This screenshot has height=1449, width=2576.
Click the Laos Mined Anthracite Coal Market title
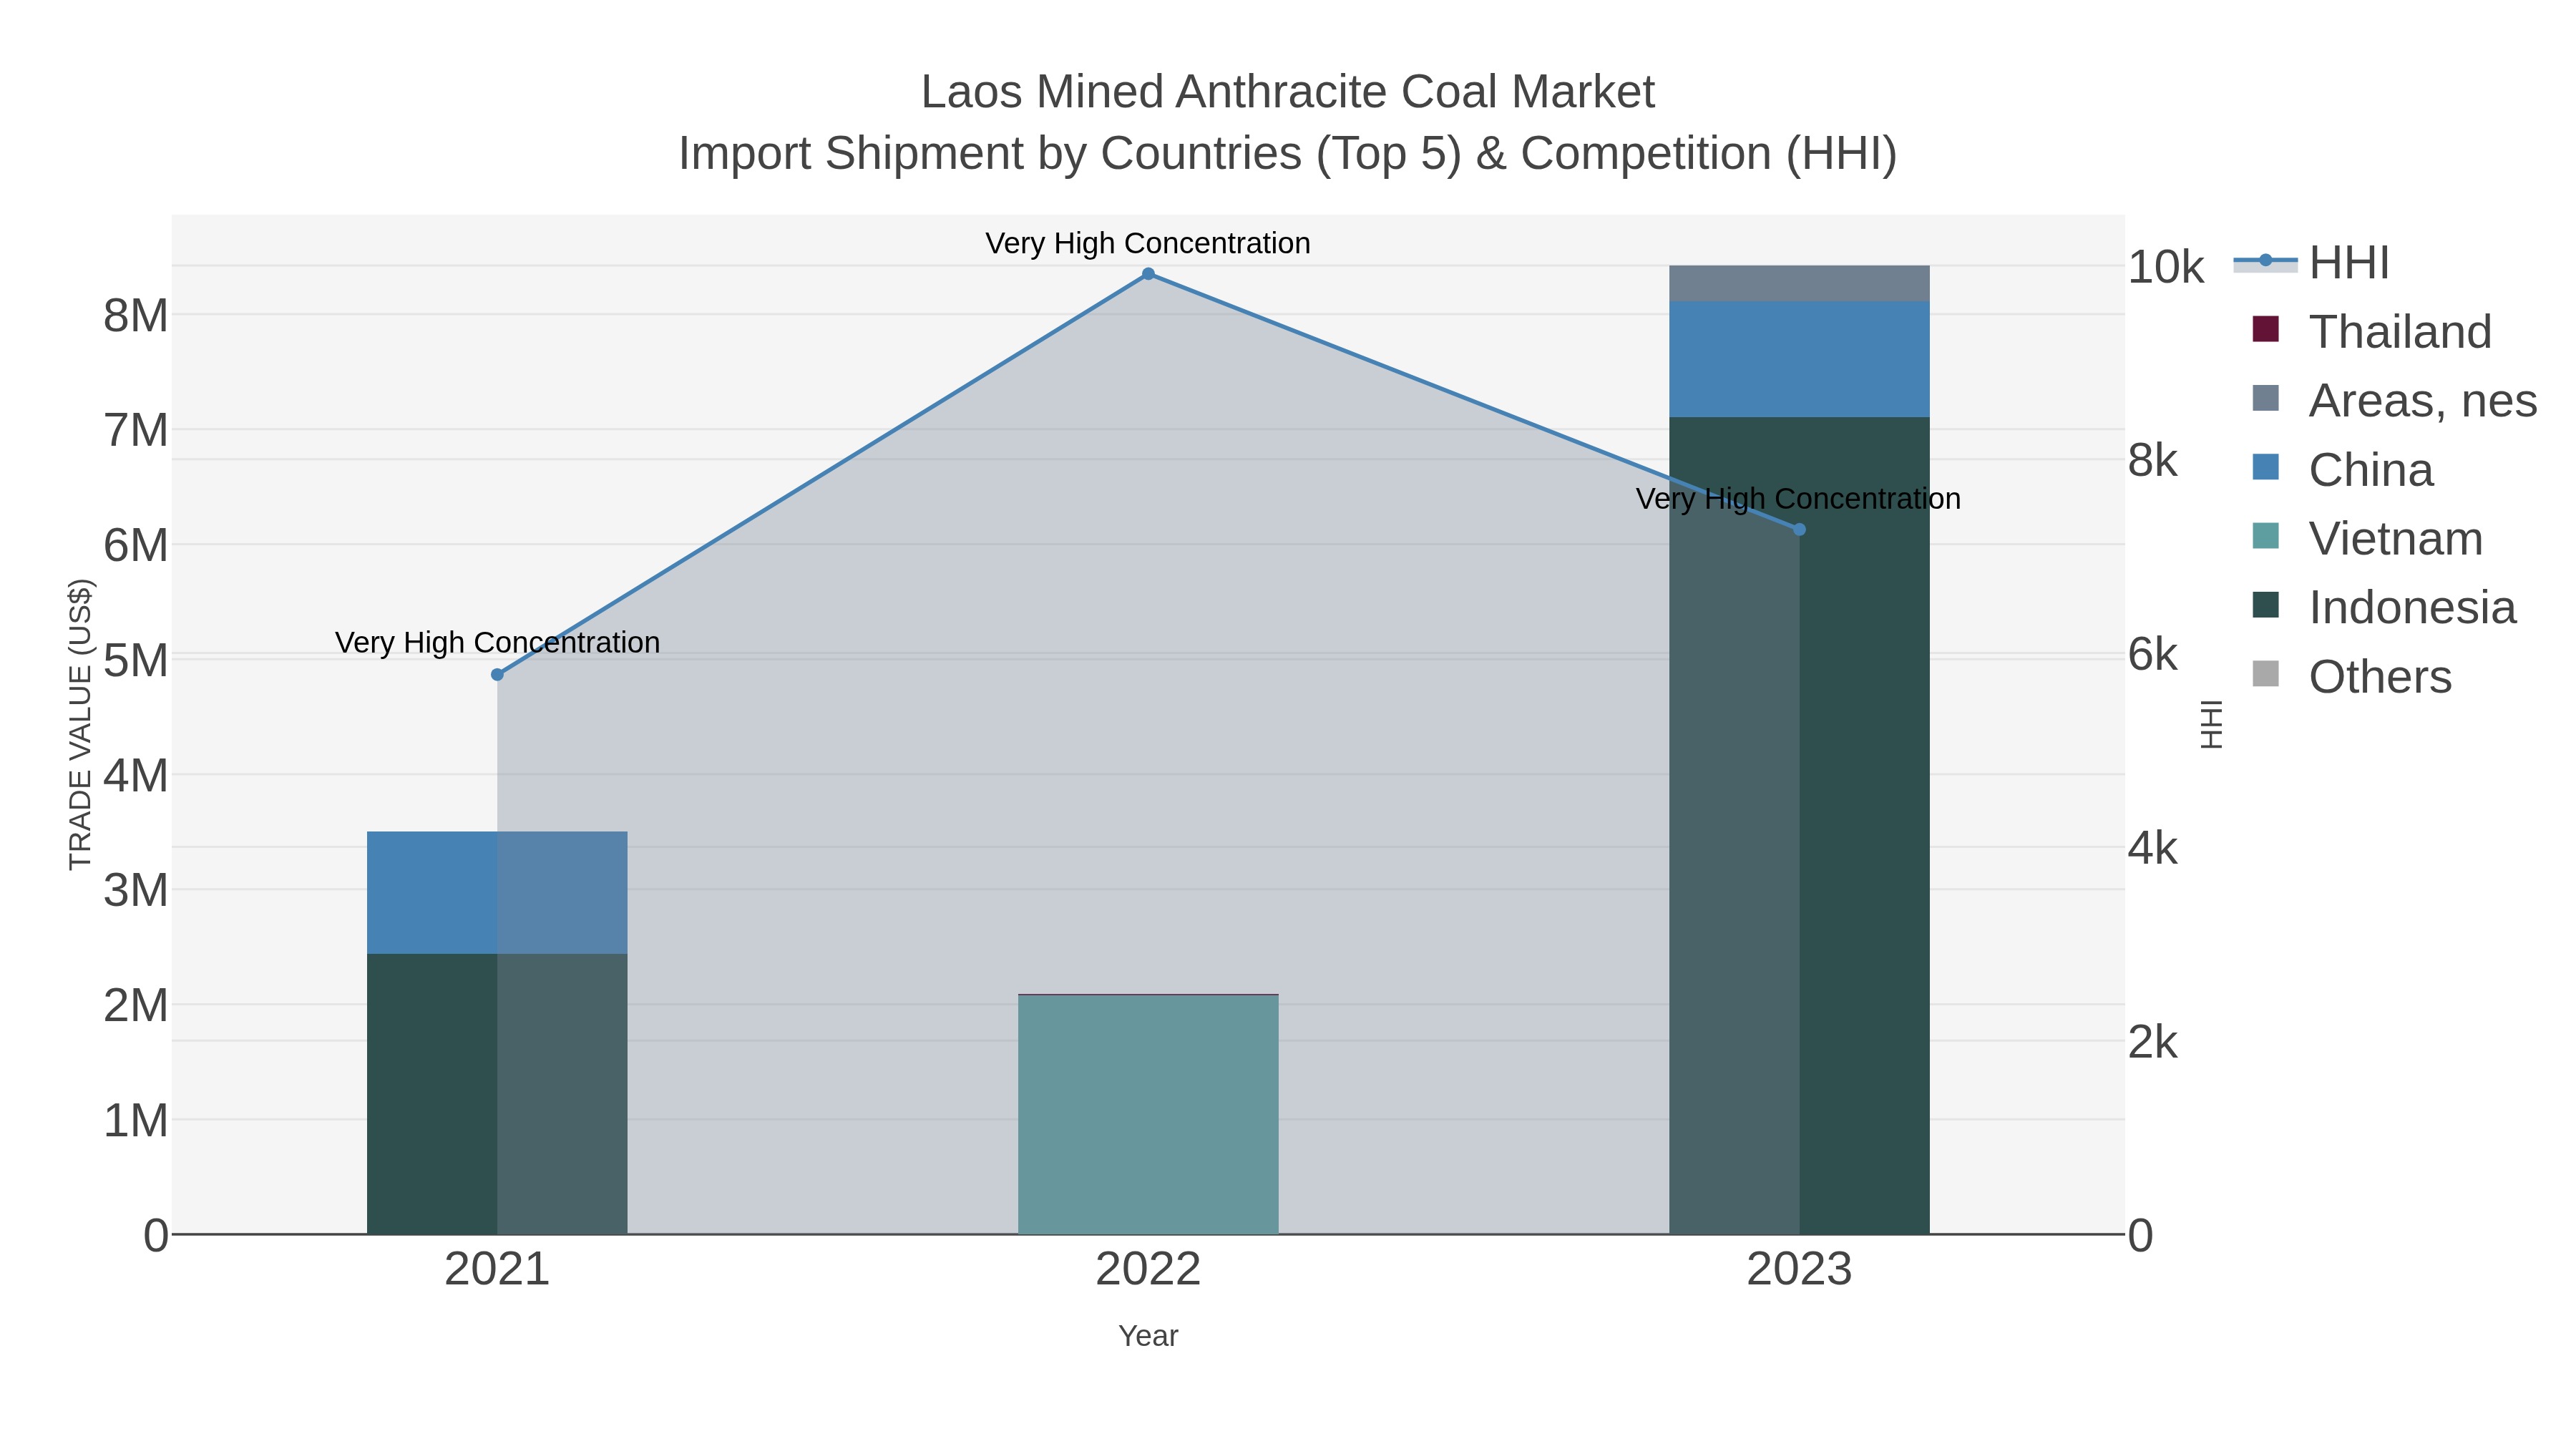pos(1288,92)
